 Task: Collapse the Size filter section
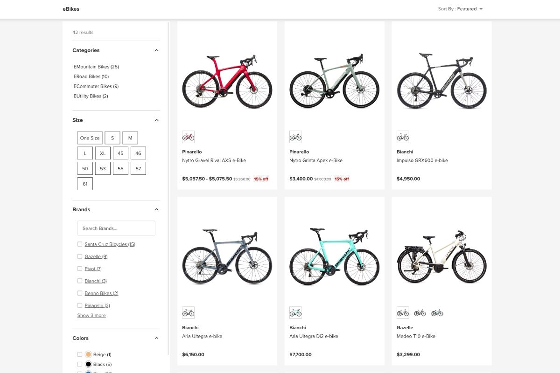(156, 120)
